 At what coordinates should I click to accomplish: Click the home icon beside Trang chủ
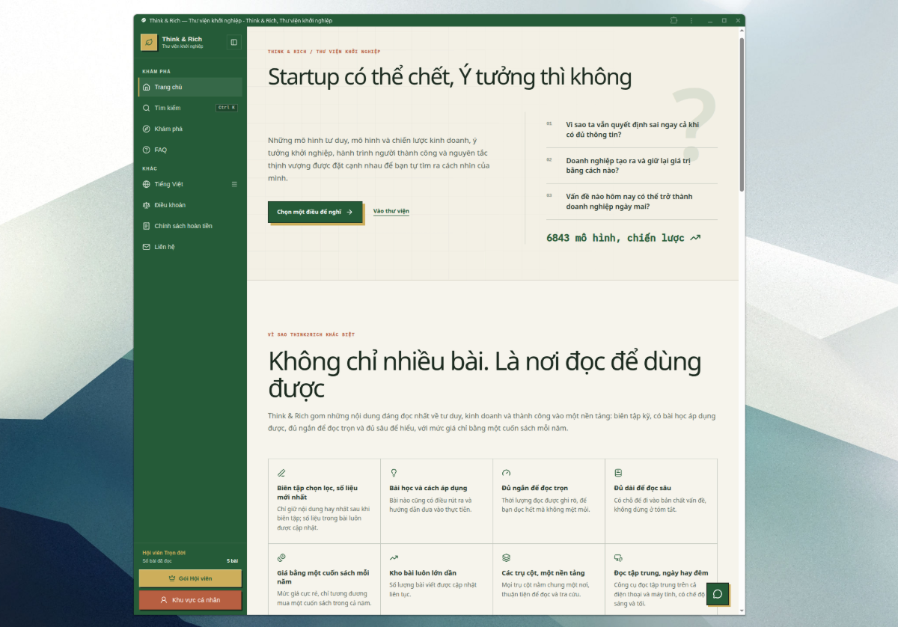[147, 87]
